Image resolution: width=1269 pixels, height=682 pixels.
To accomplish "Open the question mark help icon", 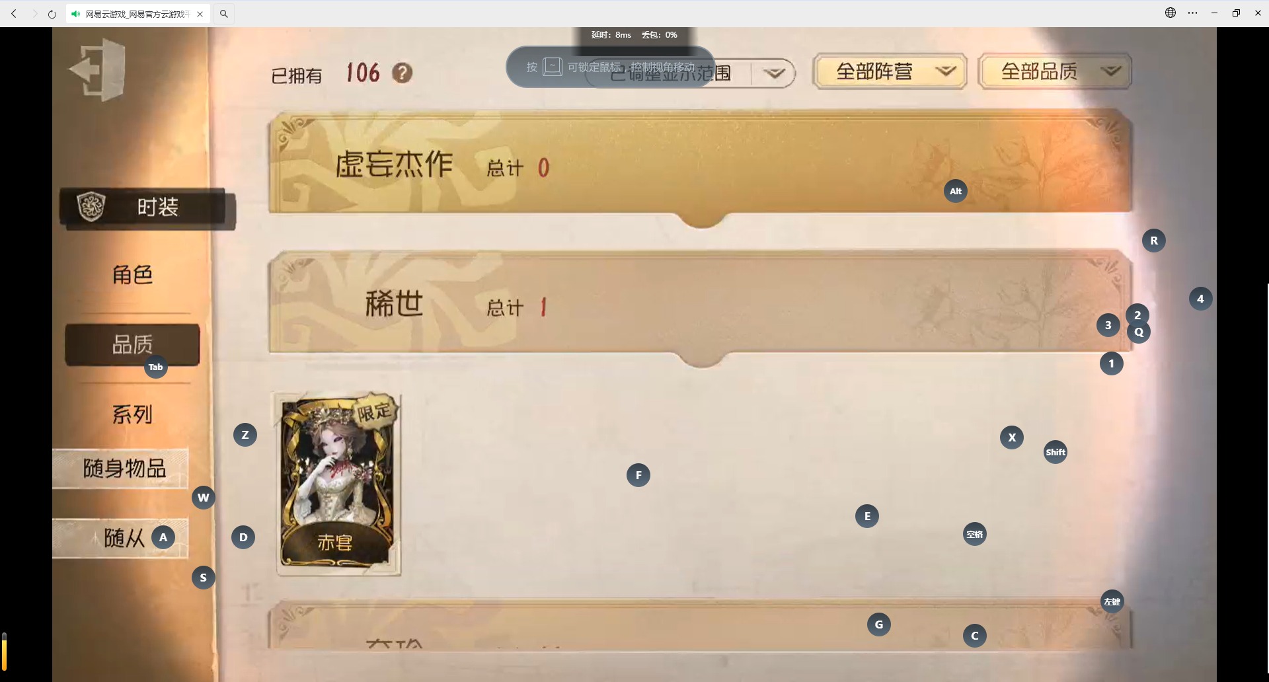I will point(402,73).
